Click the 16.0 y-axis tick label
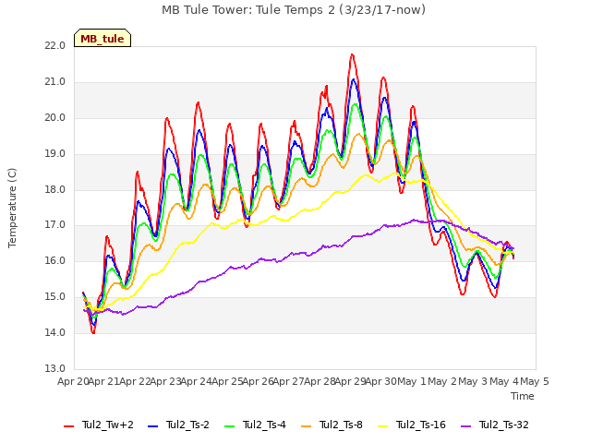 (x=54, y=260)
